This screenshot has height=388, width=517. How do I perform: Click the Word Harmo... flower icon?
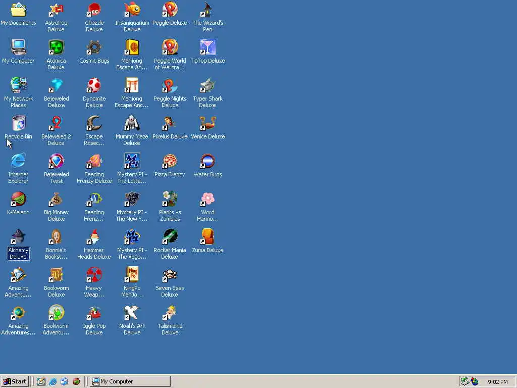208,199
